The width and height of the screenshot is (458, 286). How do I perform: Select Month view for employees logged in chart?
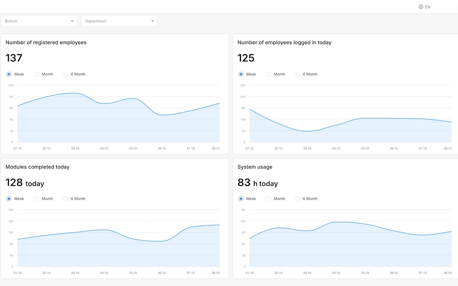pos(269,74)
